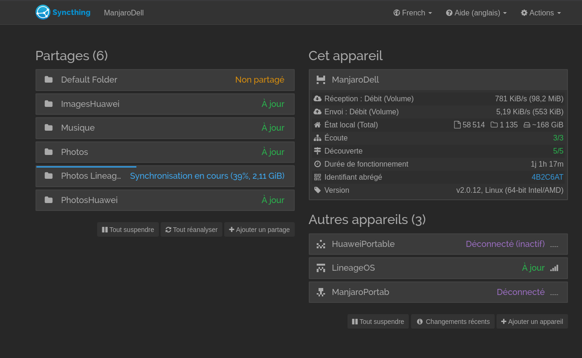The image size is (582, 358).
Task: Open the Actions menu
Action: pos(540,13)
